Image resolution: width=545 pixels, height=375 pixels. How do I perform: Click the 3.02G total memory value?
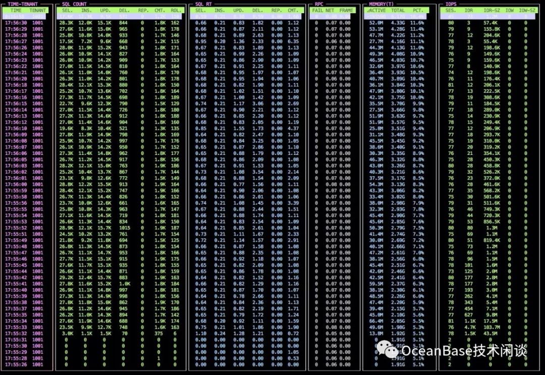click(398, 197)
